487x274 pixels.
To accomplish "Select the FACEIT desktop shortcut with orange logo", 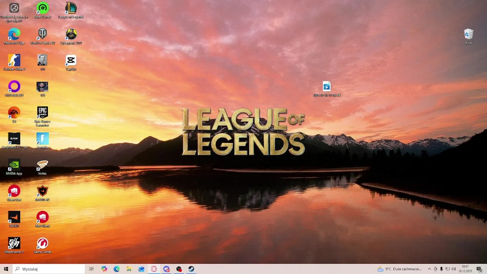I will click(x=14, y=219).
